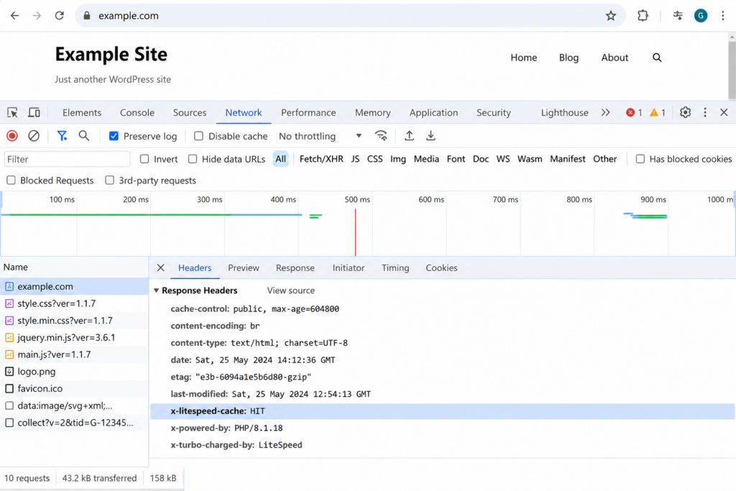Check Blocked Requests checkbox
Image resolution: width=736 pixels, height=491 pixels.
pos(11,180)
